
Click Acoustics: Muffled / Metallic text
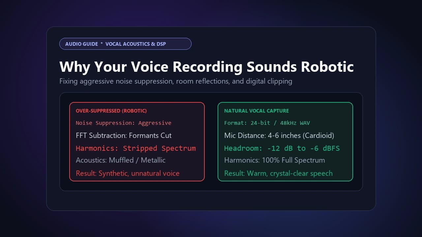click(x=121, y=160)
